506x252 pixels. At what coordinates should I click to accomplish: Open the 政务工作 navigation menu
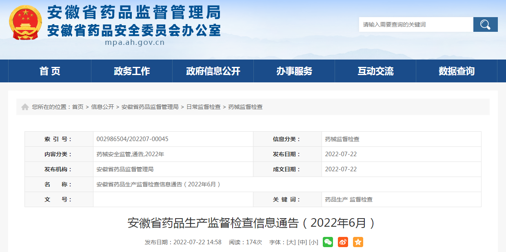coord(132,71)
